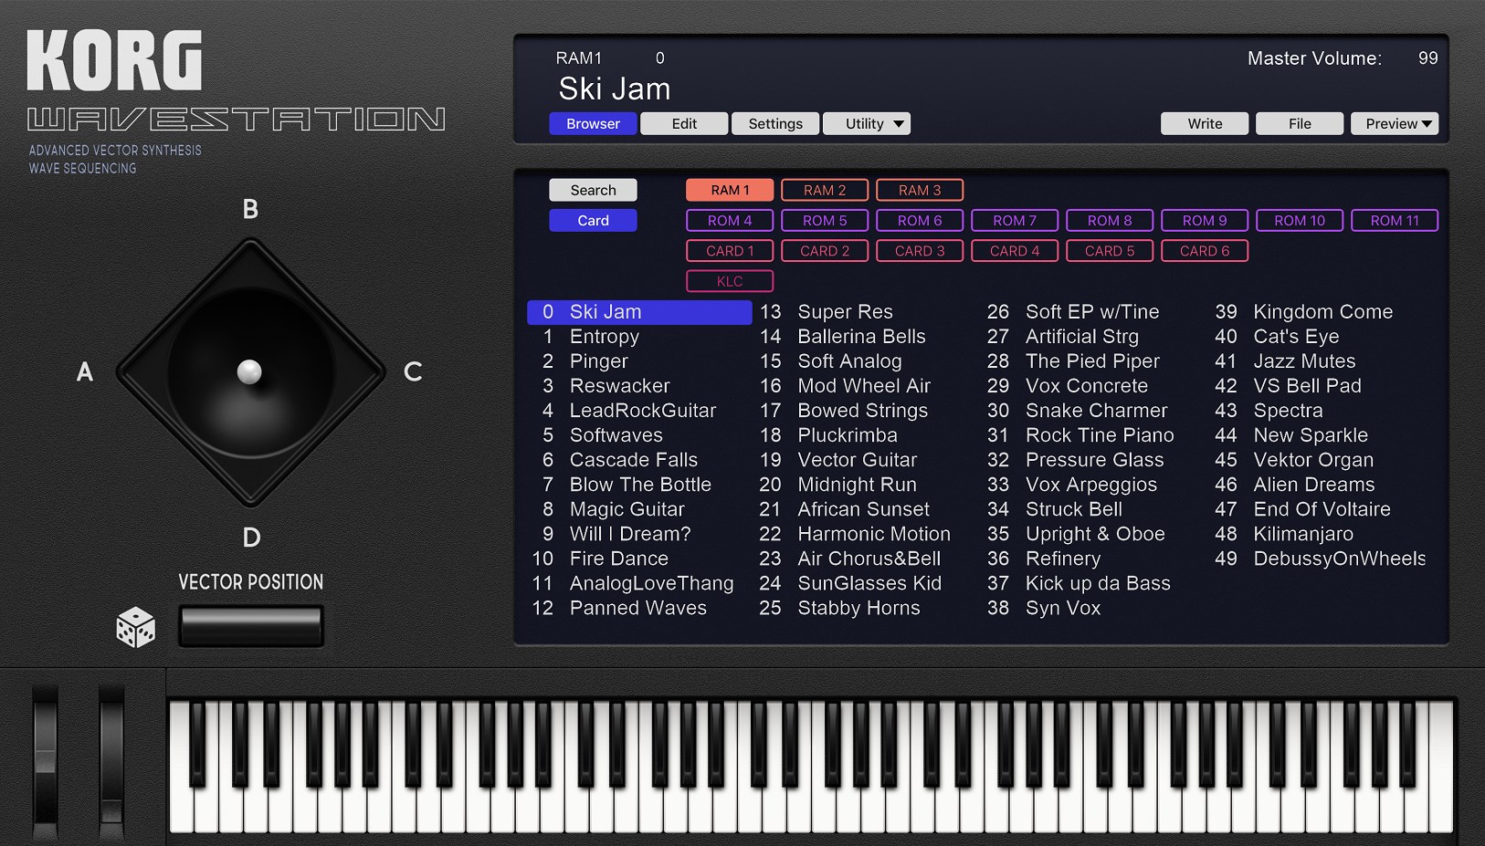
Task: Open the Utility dropdown menu
Action: click(x=866, y=123)
